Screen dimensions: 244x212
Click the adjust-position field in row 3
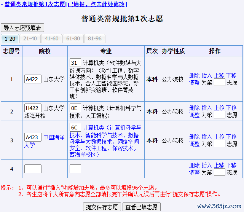pos(220,143)
